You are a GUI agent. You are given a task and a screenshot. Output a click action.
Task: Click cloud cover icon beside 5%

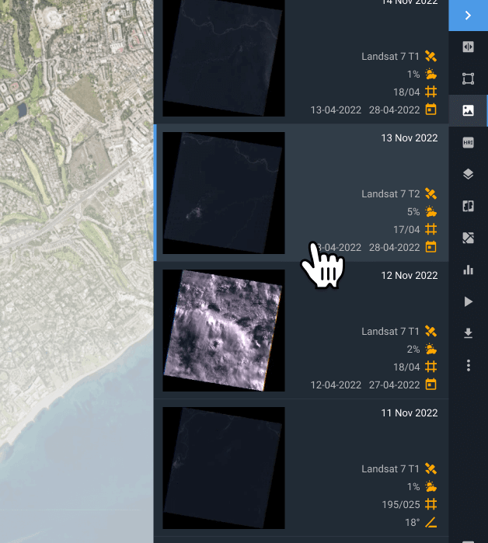(x=430, y=211)
